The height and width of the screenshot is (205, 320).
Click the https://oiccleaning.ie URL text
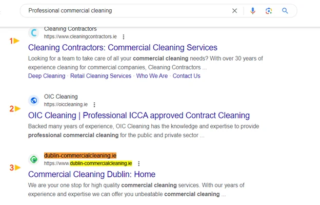[66, 104]
